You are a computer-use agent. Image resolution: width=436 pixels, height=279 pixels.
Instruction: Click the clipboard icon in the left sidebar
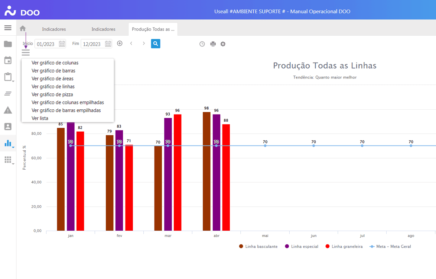7,77
